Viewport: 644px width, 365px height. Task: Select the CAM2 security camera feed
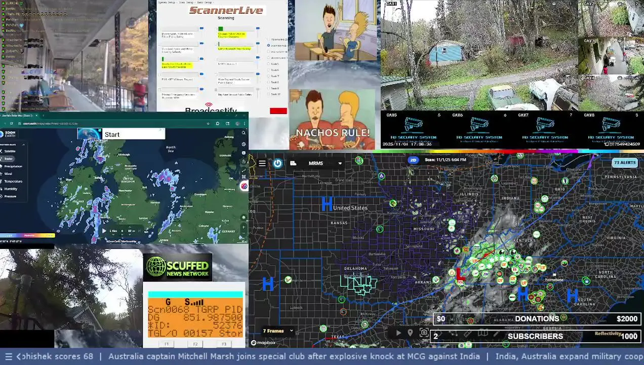coord(612,18)
